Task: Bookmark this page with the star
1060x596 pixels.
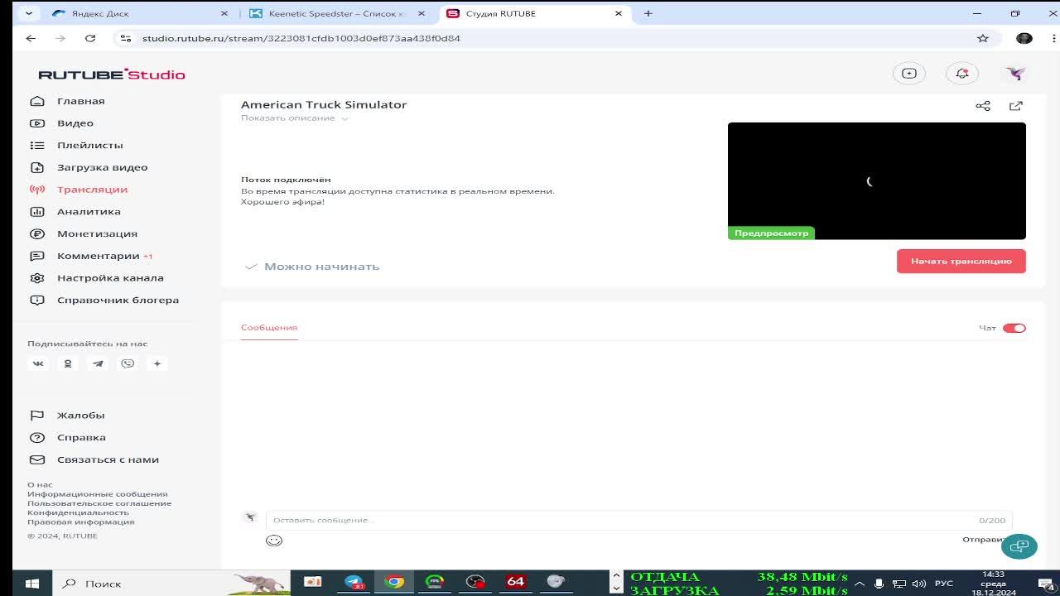Action: pos(983,38)
